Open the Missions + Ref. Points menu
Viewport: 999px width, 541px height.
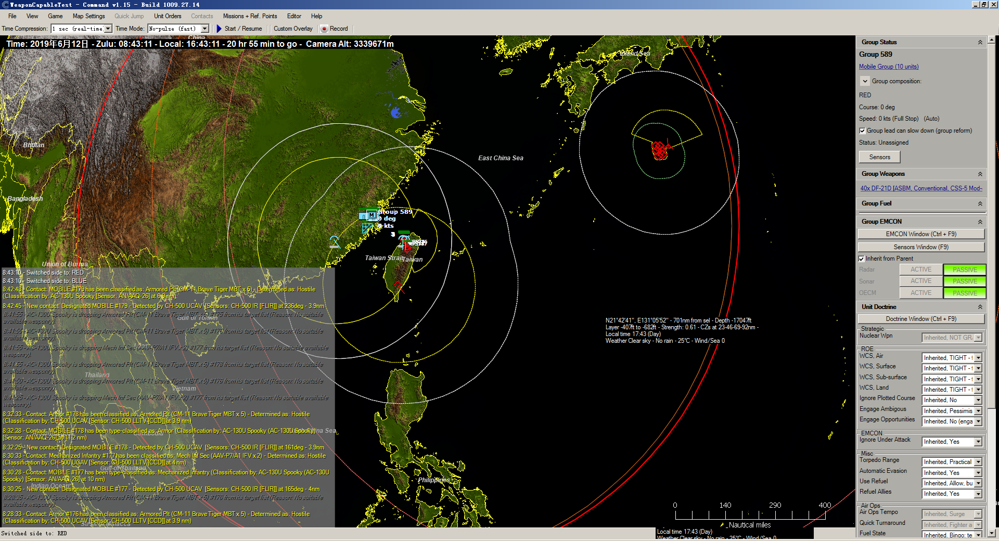pos(250,16)
